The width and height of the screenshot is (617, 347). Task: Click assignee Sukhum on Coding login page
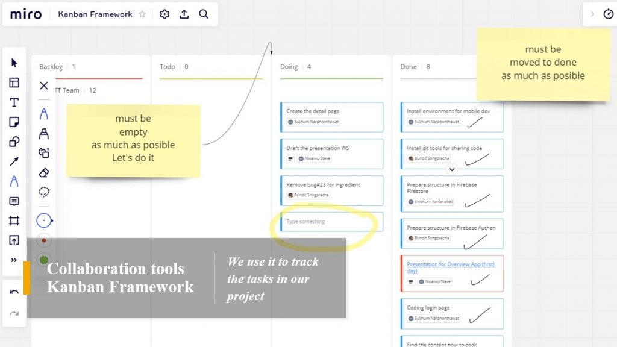434,318
